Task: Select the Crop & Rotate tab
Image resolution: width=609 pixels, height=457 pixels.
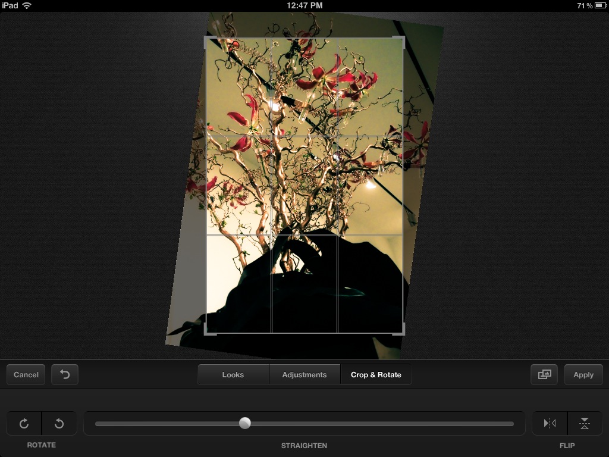Action: click(x=376, y=375)
